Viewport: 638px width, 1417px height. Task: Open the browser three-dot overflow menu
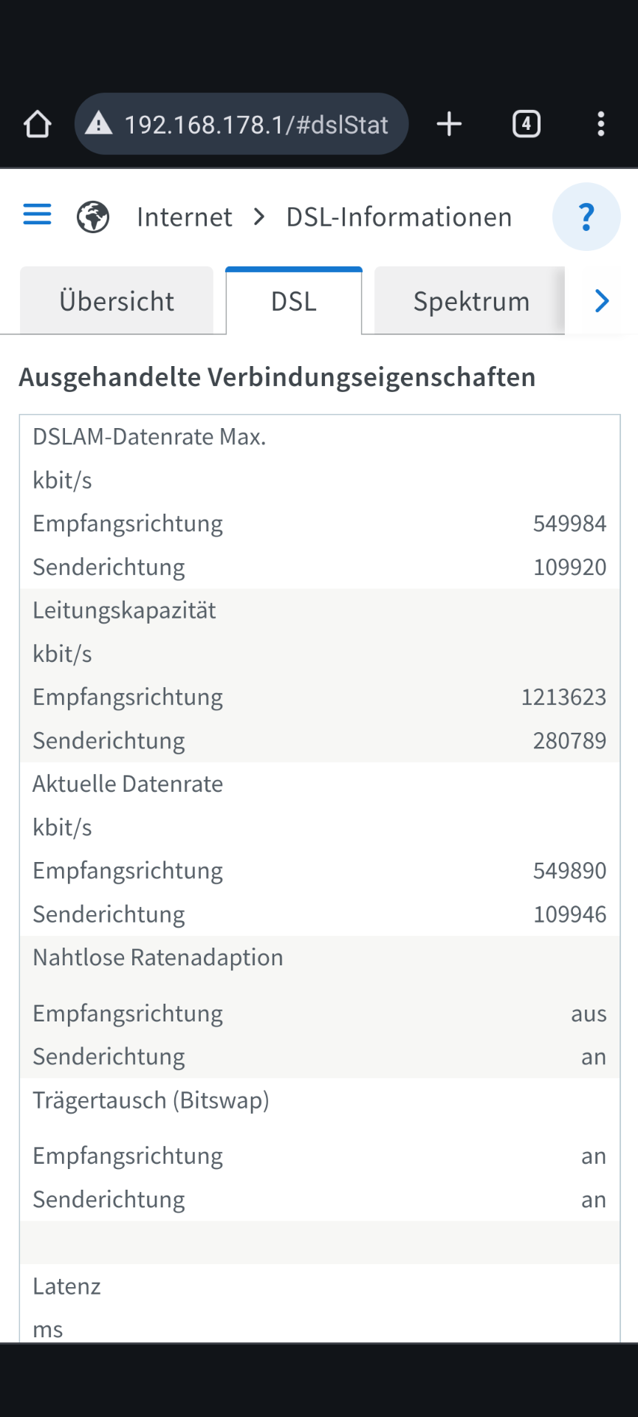tap(601, 124)
